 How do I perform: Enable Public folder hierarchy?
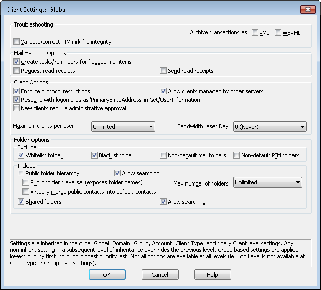point(21,173)
